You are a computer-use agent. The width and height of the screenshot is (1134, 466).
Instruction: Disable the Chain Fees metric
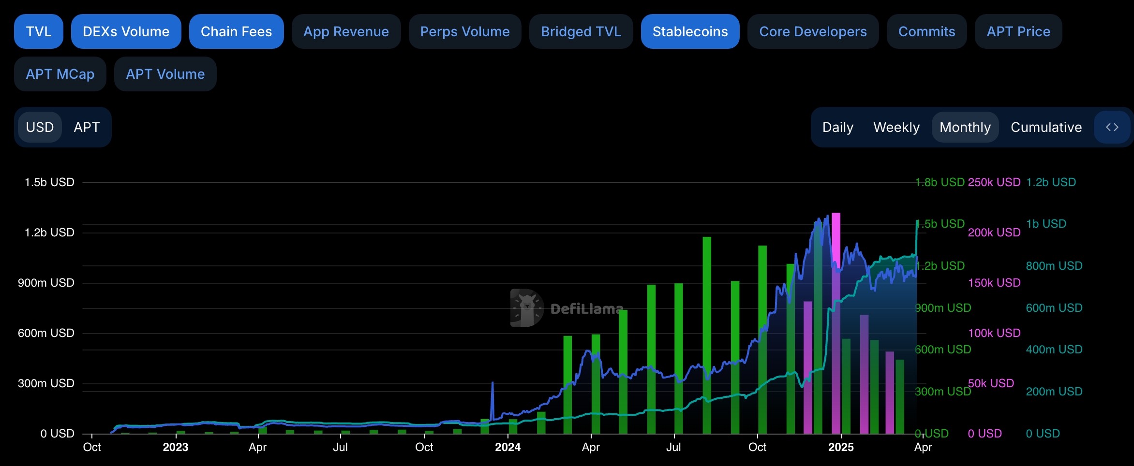(x=236, y=31)
